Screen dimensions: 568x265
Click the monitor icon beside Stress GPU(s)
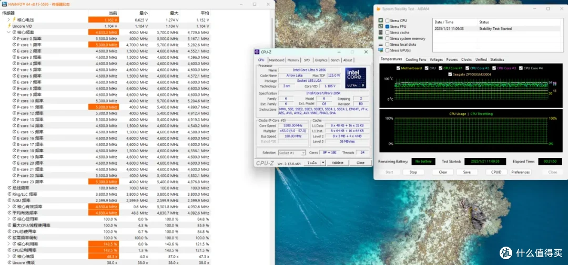[x=380, y=50]
